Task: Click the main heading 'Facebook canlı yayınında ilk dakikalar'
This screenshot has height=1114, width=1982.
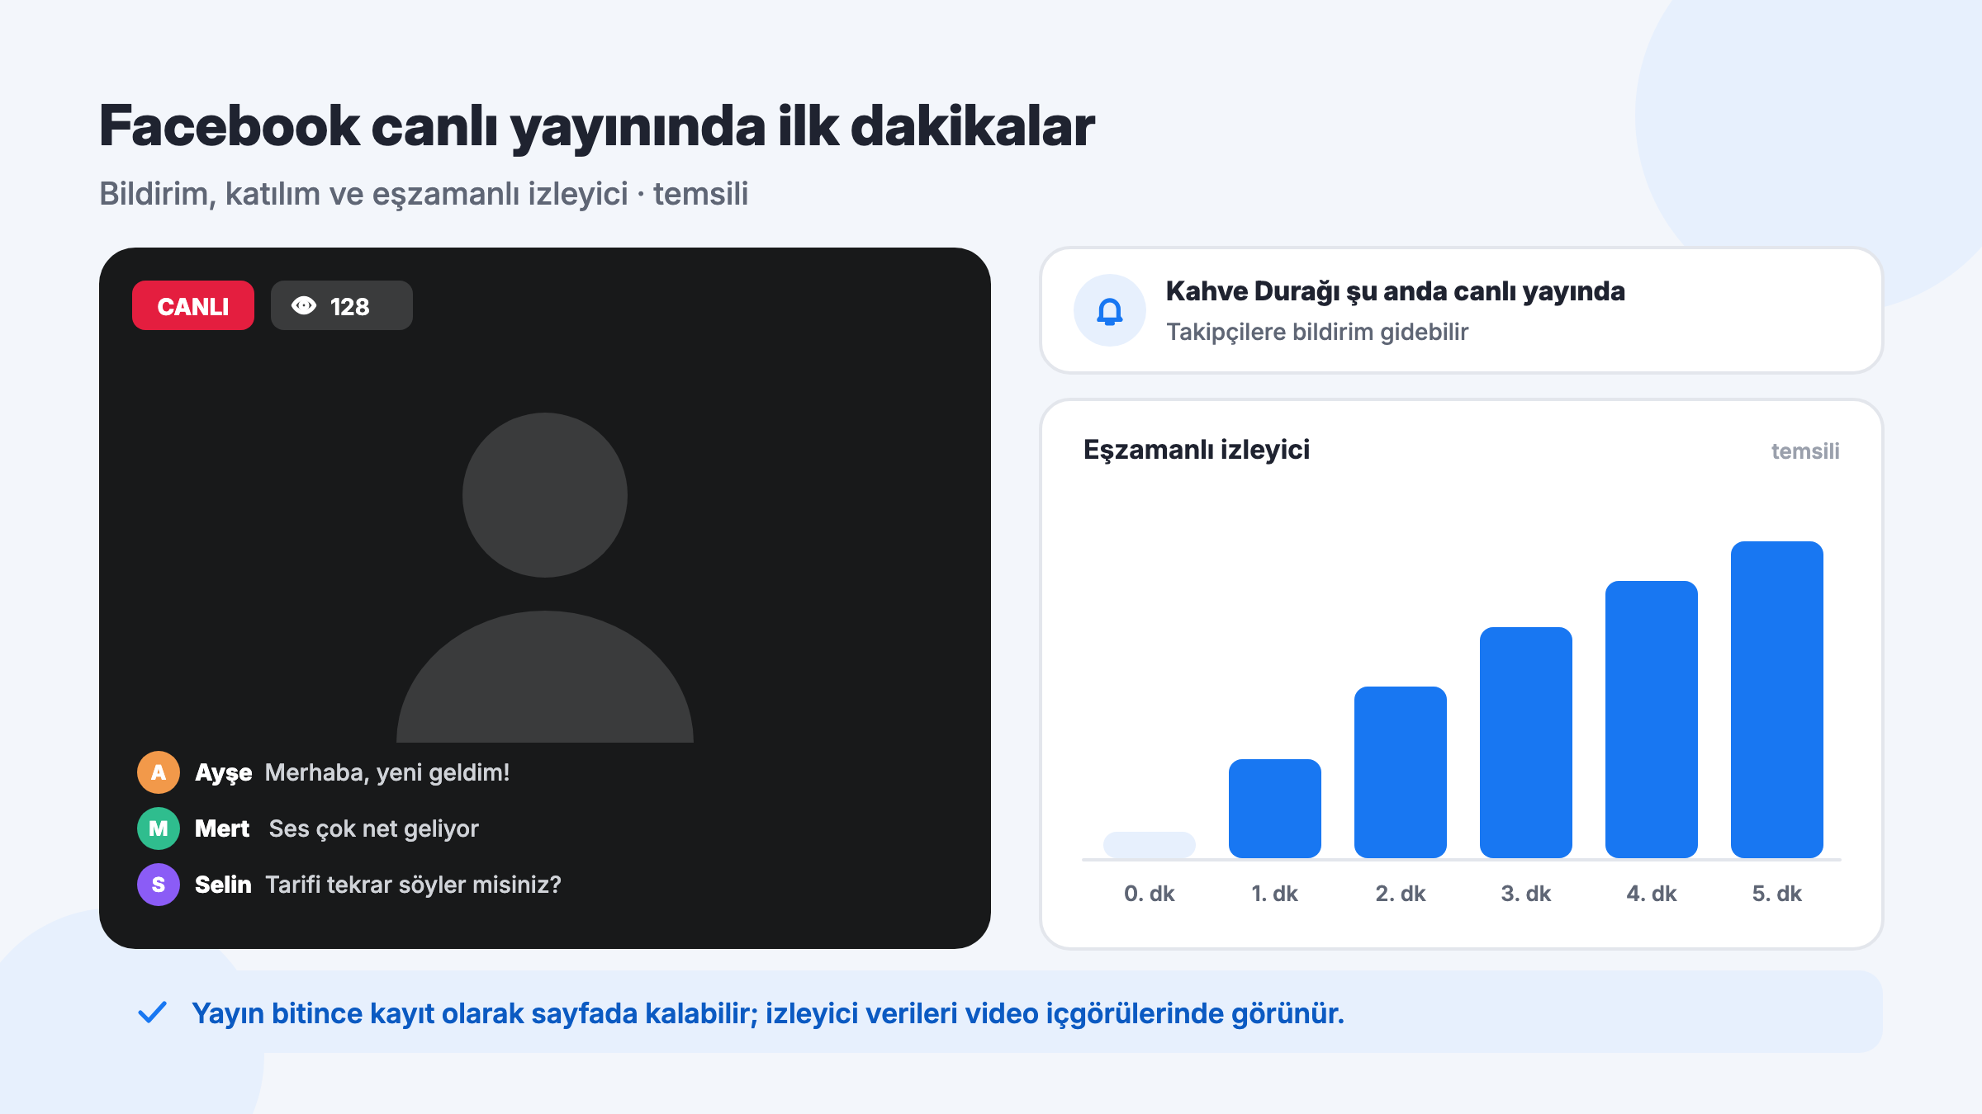Action: tap(596, 128)
